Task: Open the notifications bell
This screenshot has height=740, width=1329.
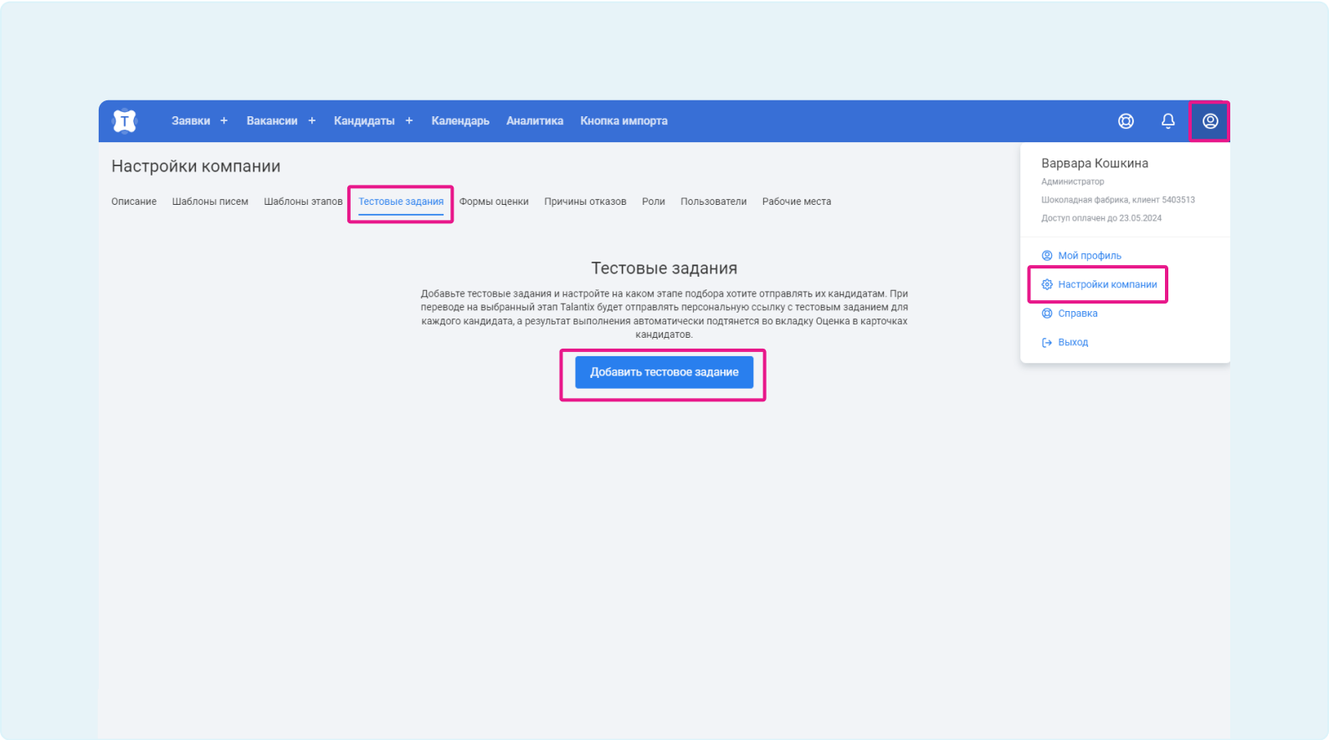Action: (x=1168, y=121)
